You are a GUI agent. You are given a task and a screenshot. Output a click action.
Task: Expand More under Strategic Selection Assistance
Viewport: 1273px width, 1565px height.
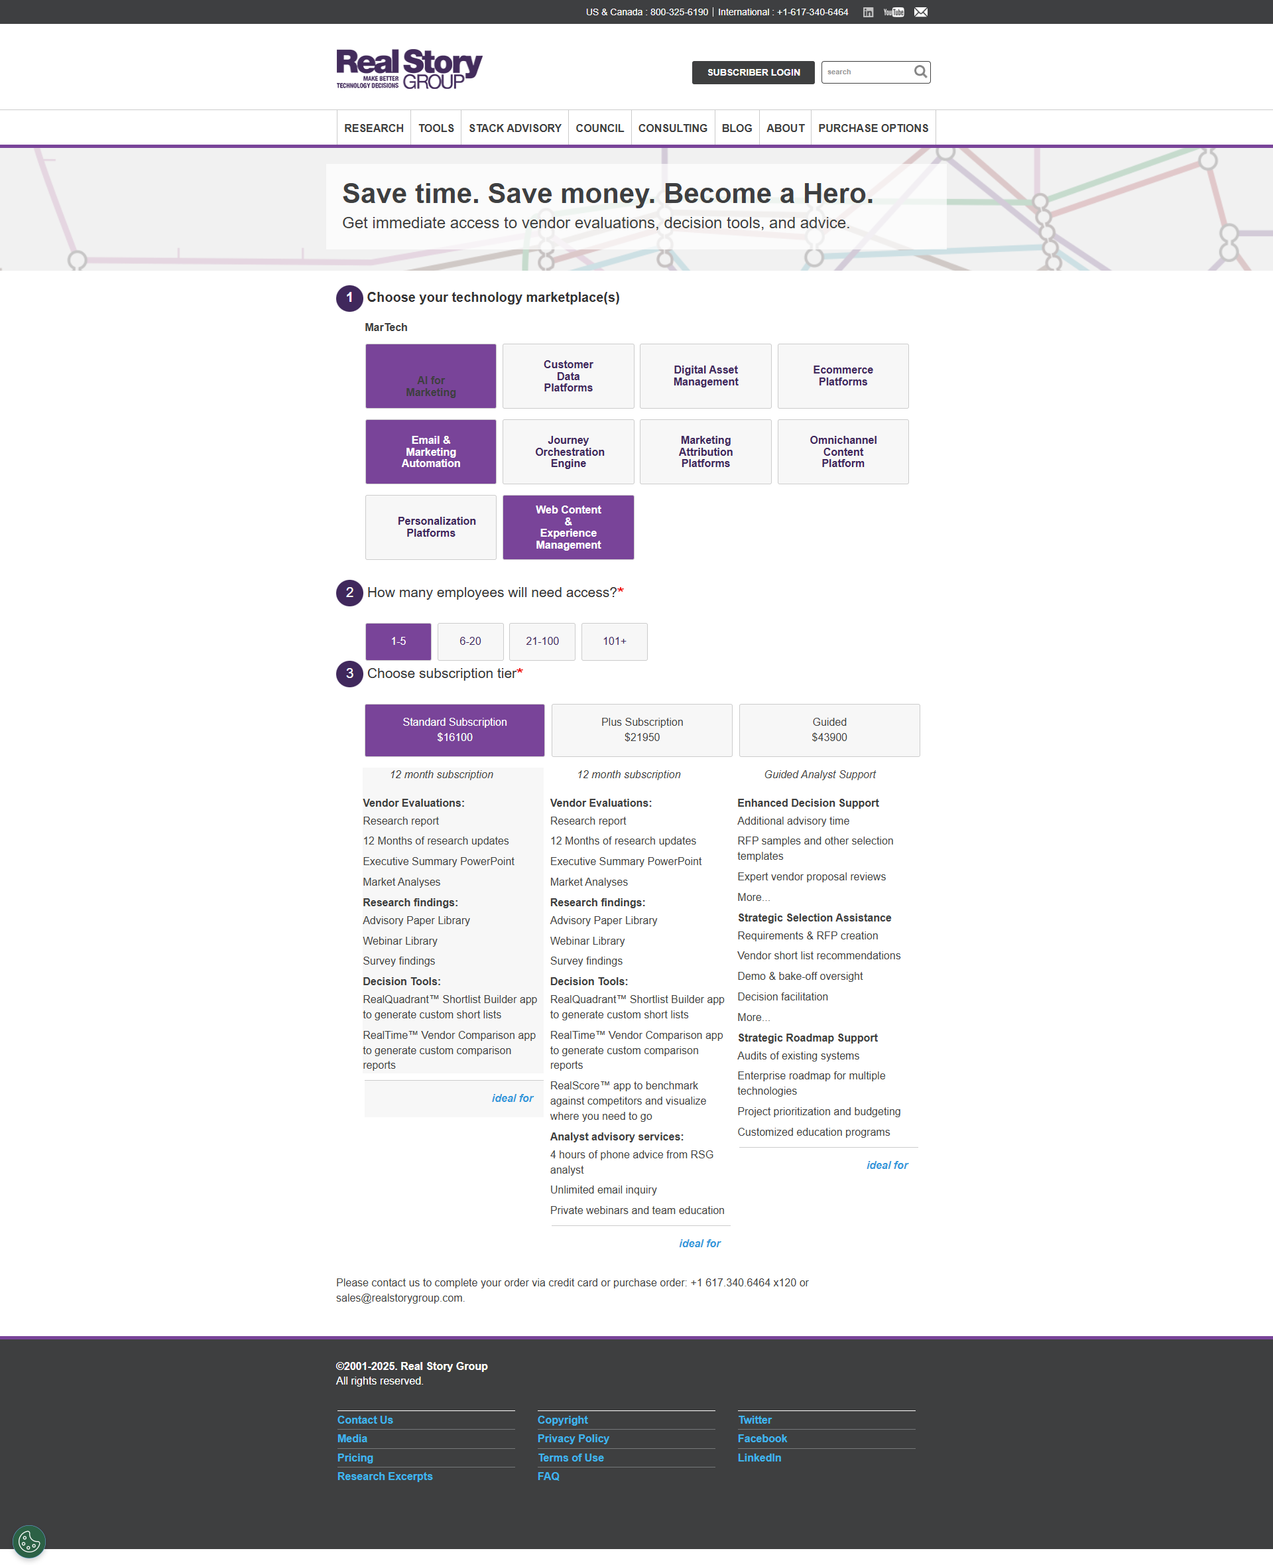click(753, 1017)
